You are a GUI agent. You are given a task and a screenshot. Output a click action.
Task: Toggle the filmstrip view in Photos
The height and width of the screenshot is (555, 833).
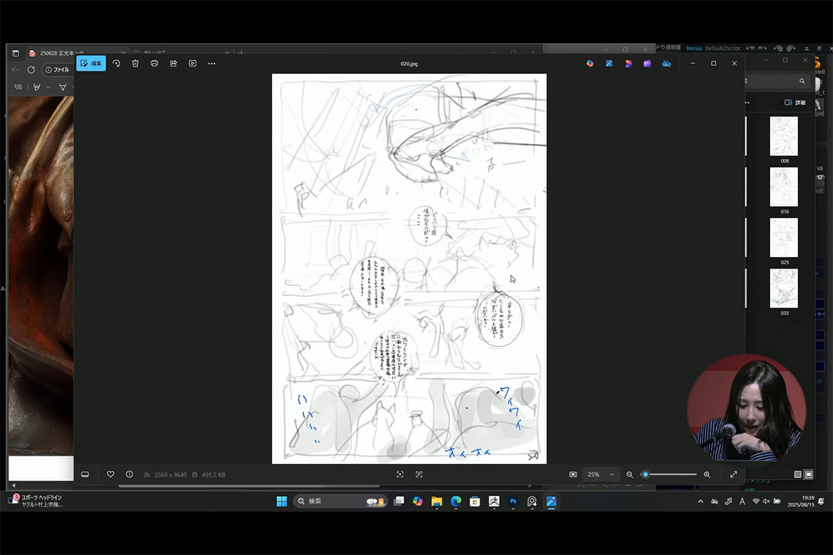tap(85, 474)
